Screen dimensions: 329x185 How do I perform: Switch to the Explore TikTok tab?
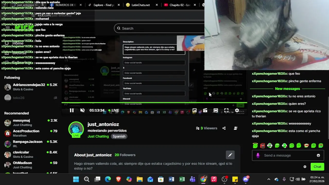(104, 5)
